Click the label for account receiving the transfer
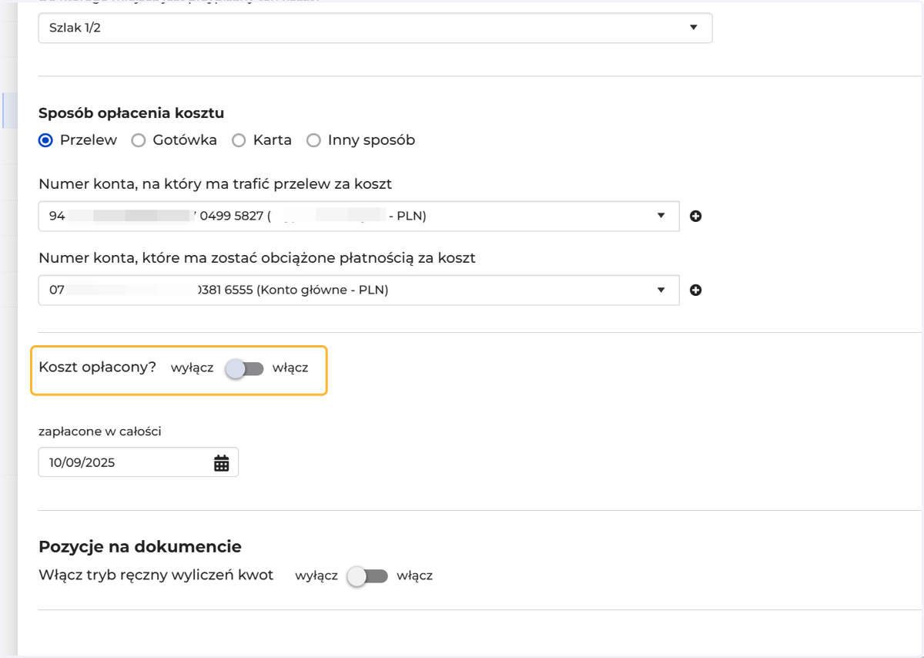The image size is (924, 658). (215, 184)
